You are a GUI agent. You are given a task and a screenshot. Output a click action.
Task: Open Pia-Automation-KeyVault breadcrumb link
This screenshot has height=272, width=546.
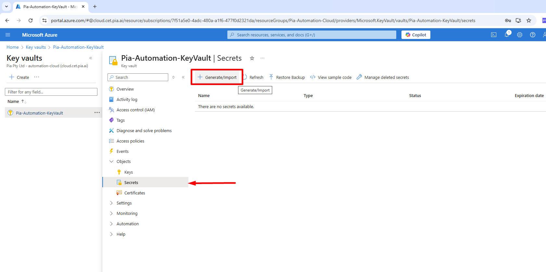[78, 47]
